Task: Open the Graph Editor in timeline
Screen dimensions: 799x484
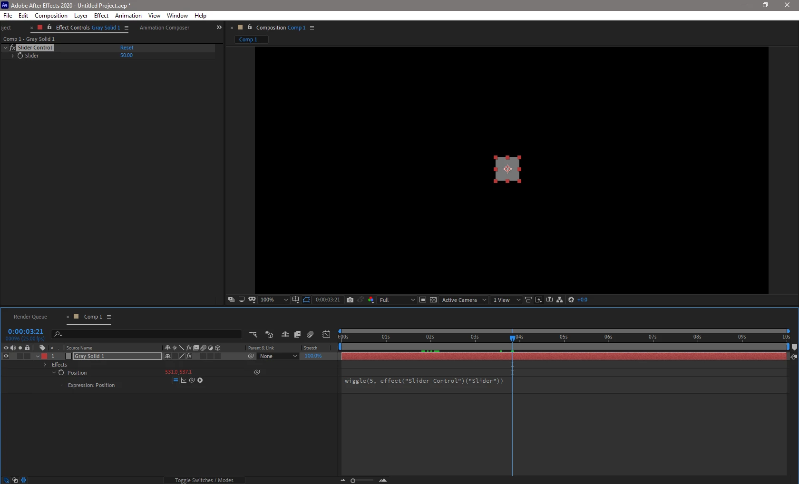Action: click(x=326, y=334)
